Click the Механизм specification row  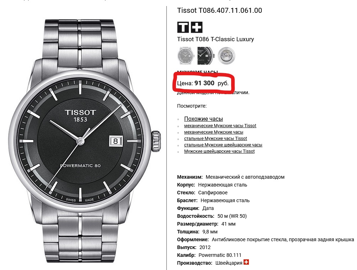click(231, 177)
